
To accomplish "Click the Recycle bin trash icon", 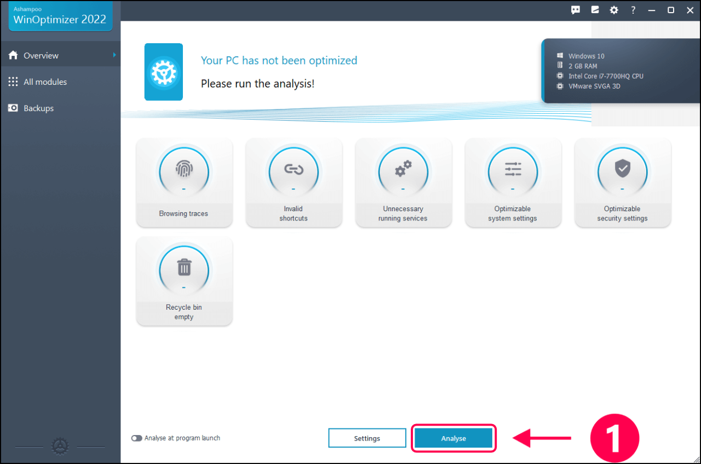I will 184,268.
